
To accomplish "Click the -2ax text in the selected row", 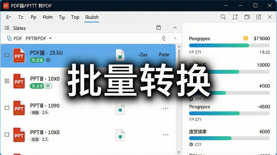I will point(143,55).
